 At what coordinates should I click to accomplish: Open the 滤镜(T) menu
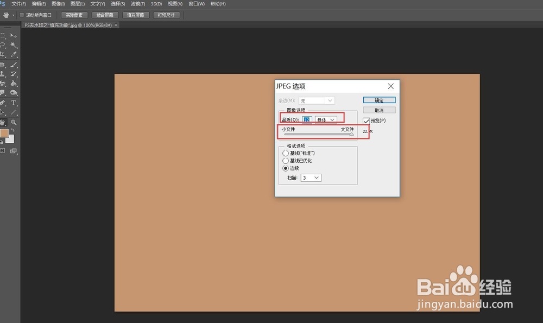tap(138, 4)
